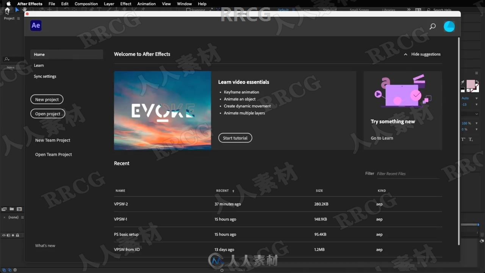The width and height of the screenshot is (485, 273).
Task: Open the View menu
Action: tap(166, 4)
